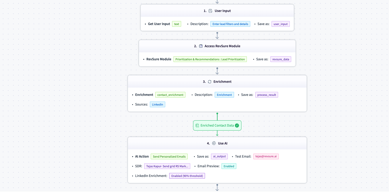The height and width of the screenshot is (192, 389).
Task: Click the green 'text' tag
Action: 177,24
